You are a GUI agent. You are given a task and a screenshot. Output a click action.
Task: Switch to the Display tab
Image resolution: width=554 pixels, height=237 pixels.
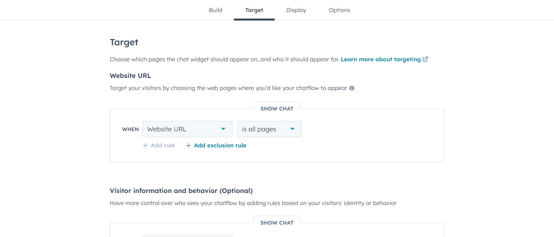pos(296,10)
